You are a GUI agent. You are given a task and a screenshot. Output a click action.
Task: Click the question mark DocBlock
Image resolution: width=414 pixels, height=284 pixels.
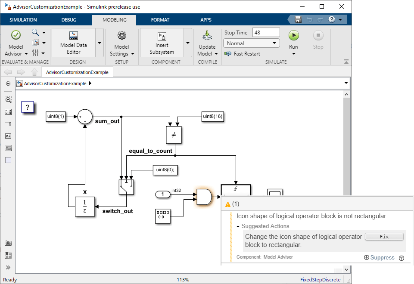tap(28, 107)
